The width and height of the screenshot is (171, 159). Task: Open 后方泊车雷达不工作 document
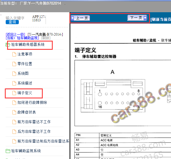[34, 132]
